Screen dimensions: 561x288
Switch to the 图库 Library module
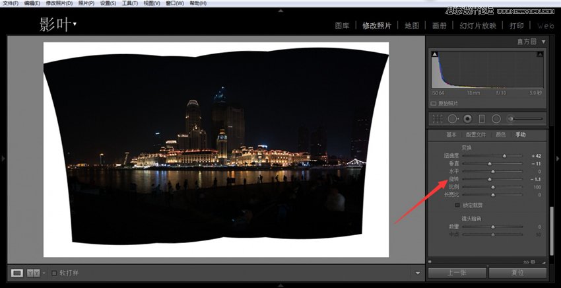click(342, 26)
